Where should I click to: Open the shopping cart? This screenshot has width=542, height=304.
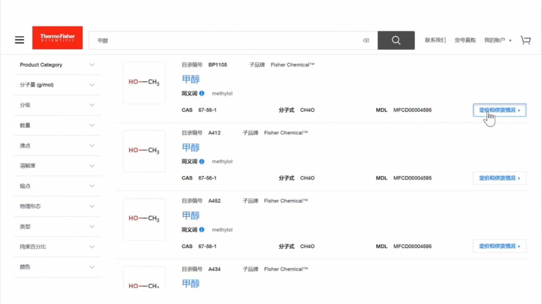[526, 40]
